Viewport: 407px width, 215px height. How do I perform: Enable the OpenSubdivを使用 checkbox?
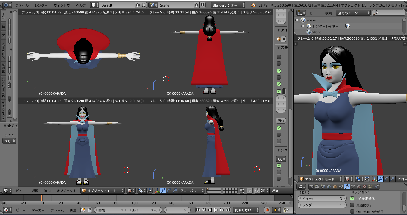tap(352, 212)
